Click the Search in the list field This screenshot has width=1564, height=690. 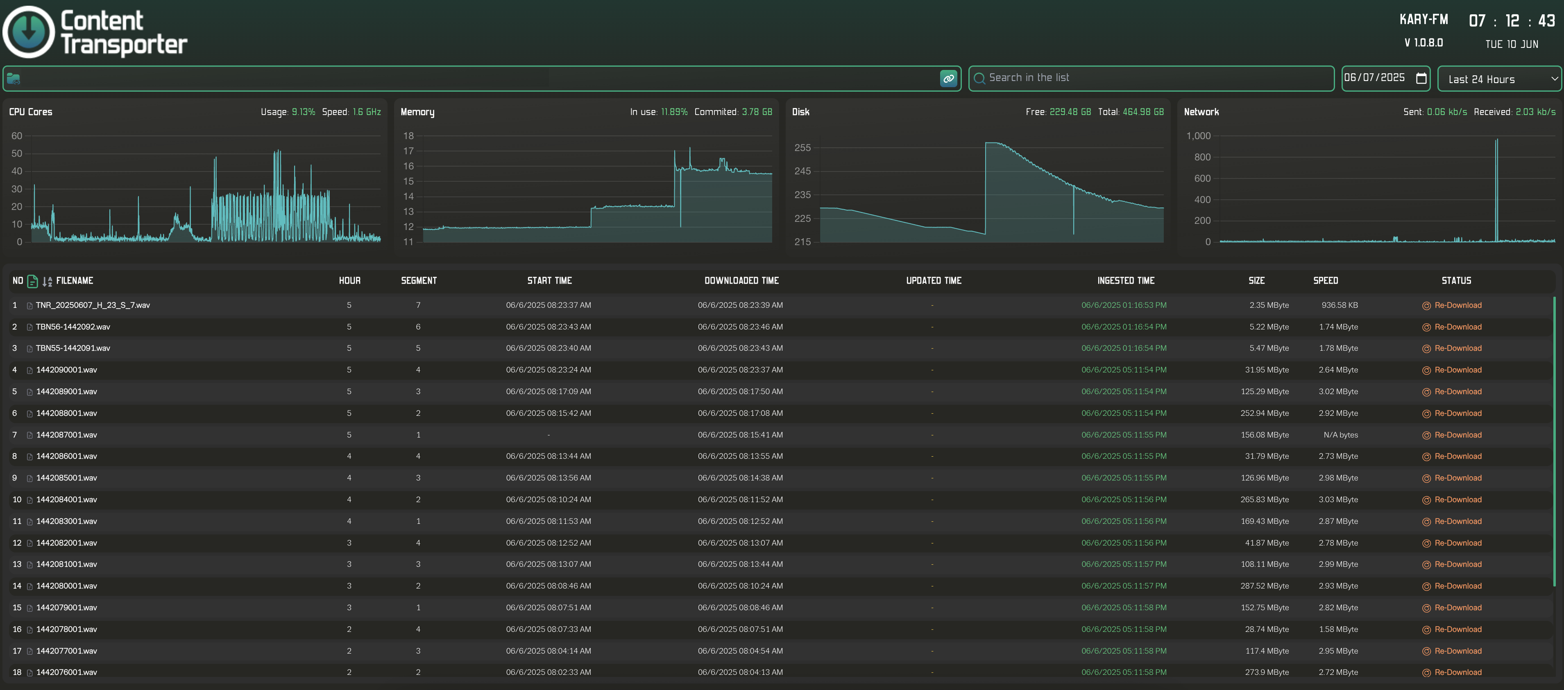1154,78
